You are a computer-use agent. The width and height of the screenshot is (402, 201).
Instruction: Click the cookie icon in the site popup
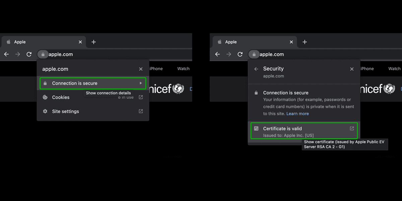coord(45,97)
